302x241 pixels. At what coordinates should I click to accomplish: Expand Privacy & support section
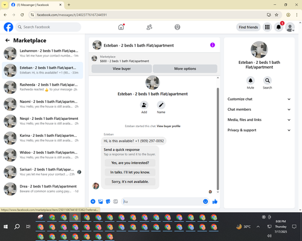(259, 130)
